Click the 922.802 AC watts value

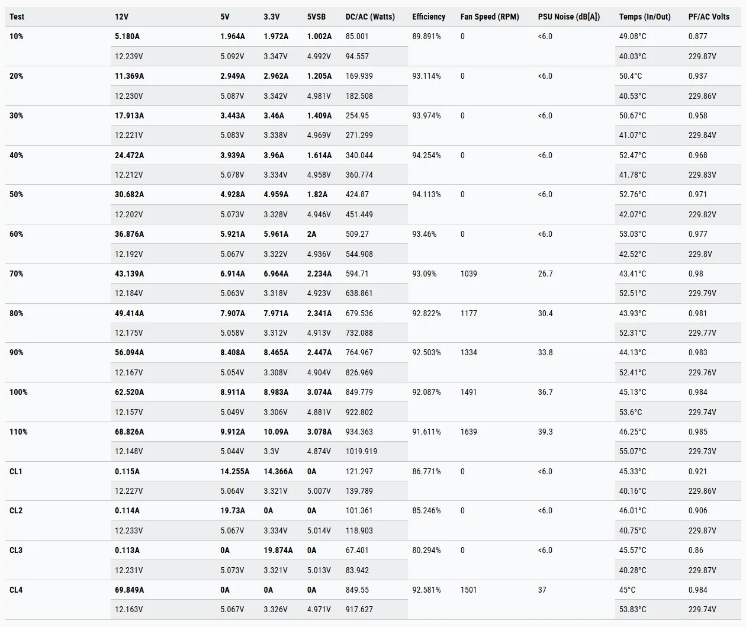[x=359, y=412]
